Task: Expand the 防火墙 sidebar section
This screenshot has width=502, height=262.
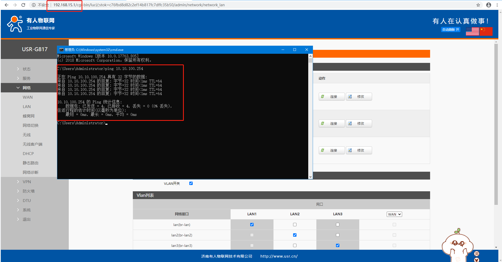Action: coord(28,191)
